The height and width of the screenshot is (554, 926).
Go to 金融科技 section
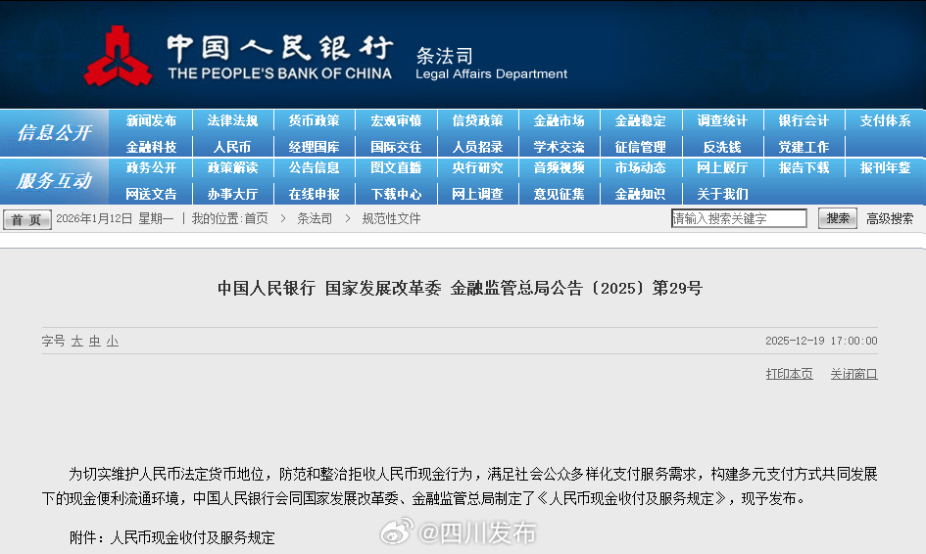151,147
